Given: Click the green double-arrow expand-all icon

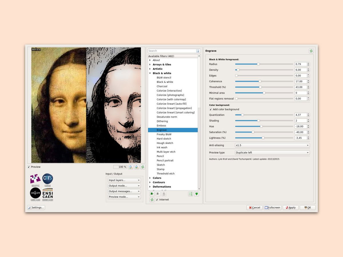Looking at the screenshot, I should pos(196,194).
